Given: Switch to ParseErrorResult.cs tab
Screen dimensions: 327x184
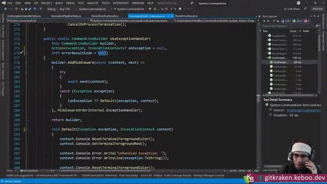Looking at the screenshot, I should 186,16.
